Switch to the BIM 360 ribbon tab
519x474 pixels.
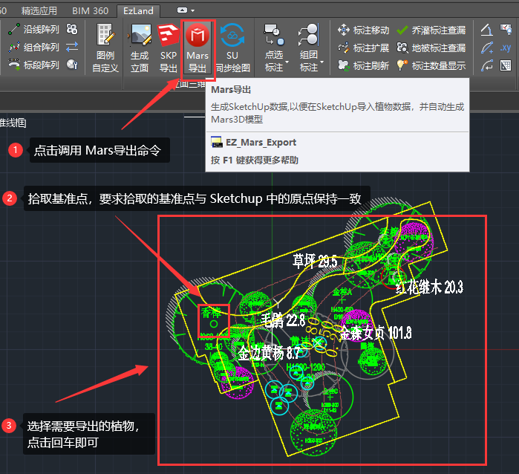[x=91, y=11]
